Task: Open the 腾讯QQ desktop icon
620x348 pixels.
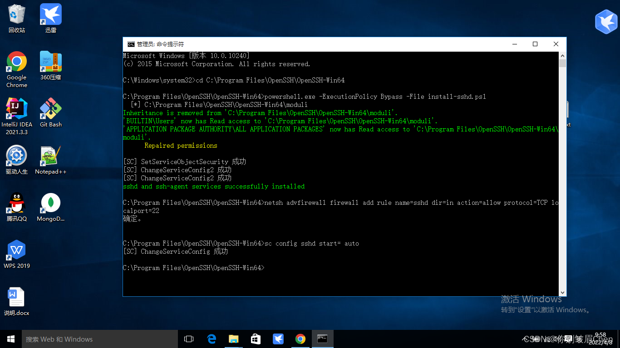Action: [17, 203]
